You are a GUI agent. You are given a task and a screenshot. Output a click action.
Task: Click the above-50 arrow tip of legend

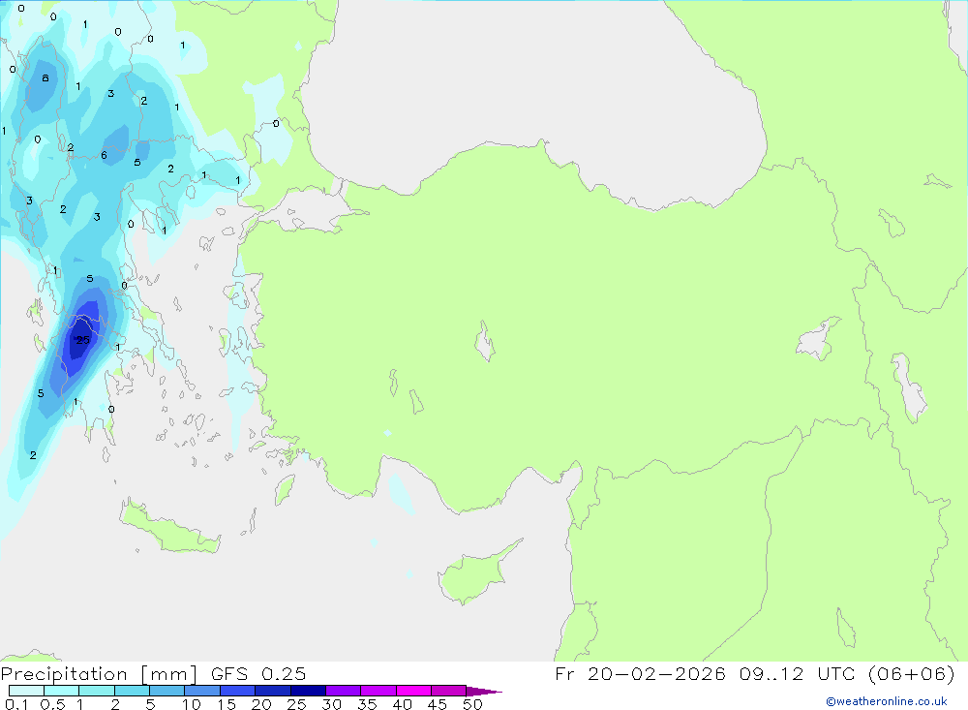pyautogui.click(x=484, y=692)
